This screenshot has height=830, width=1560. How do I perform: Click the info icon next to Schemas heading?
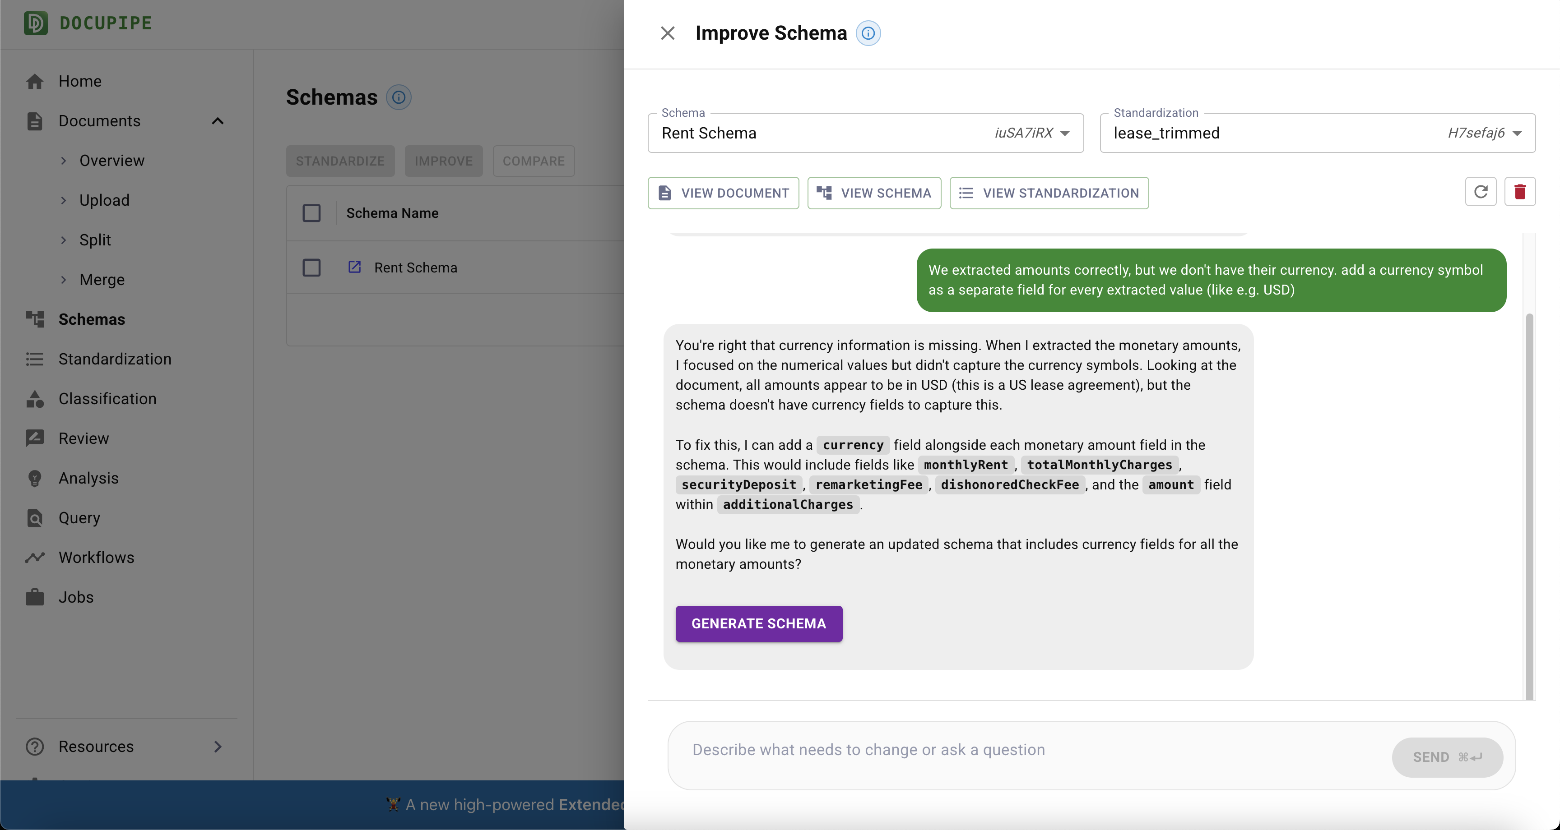point(399,97)
